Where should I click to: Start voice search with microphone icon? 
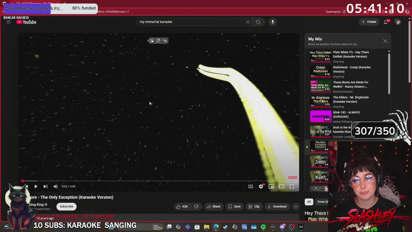pos(273,22)
